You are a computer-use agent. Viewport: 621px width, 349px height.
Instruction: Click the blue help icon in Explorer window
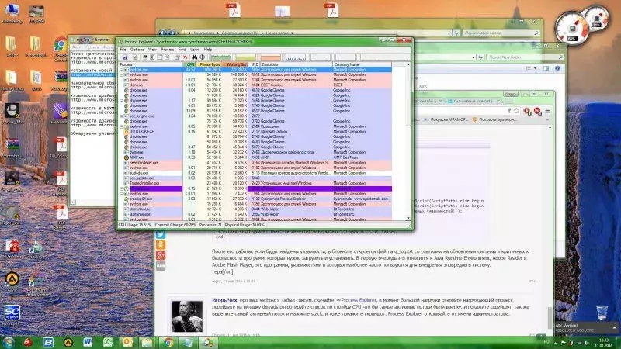(x=557, y=68)
